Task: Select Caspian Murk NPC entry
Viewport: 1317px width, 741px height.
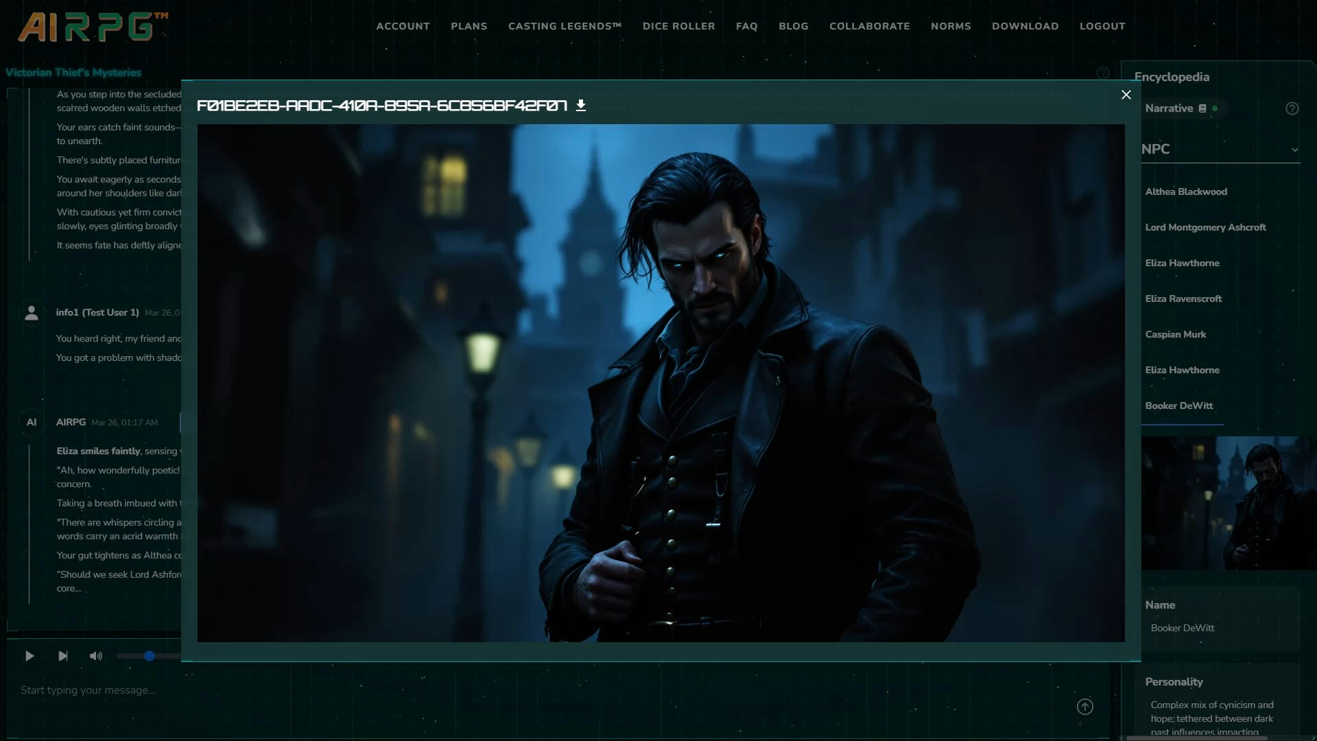Action: 1175,334
